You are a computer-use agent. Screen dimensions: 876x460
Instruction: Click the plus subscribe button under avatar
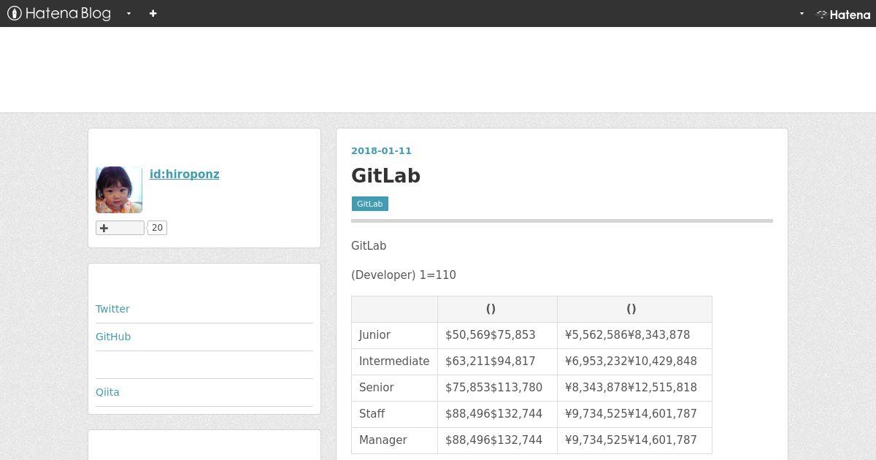pos(120,228)
